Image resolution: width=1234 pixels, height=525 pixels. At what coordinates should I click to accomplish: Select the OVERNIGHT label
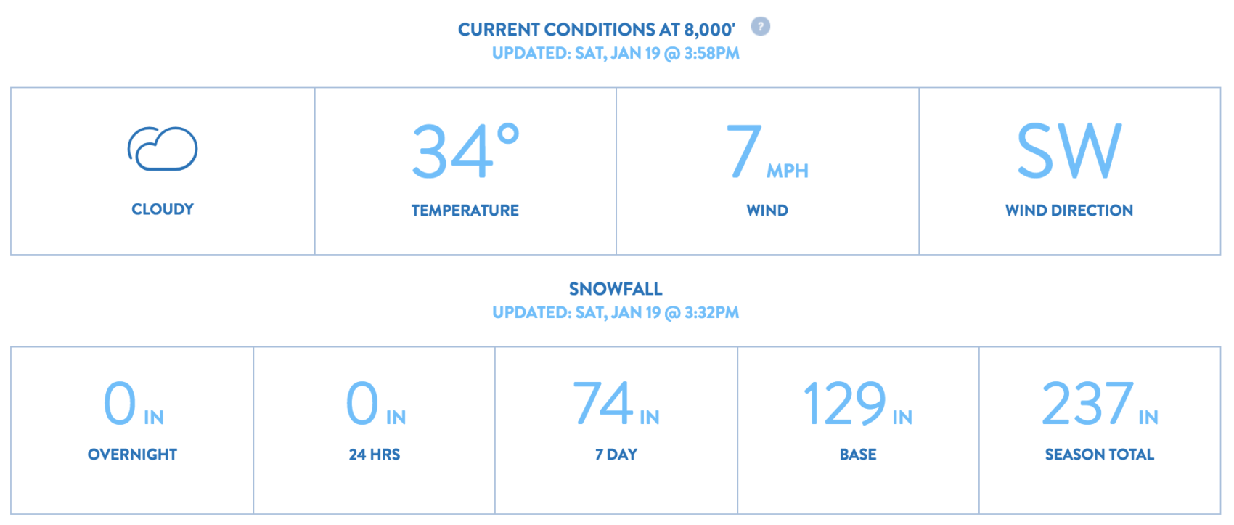tap(132, 455)
